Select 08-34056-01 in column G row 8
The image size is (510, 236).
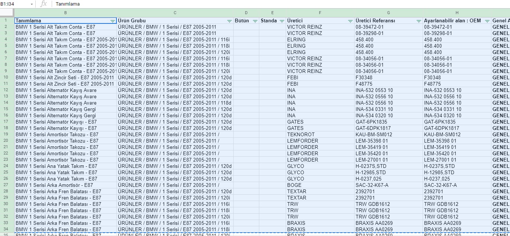click(389, 65)
